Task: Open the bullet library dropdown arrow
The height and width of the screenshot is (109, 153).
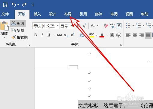Action: click(x=133, y=26)
